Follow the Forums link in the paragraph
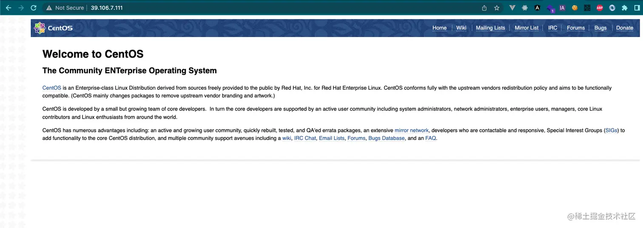The height and width of the screenshot is (228, 643). click(x=356, y=138)
